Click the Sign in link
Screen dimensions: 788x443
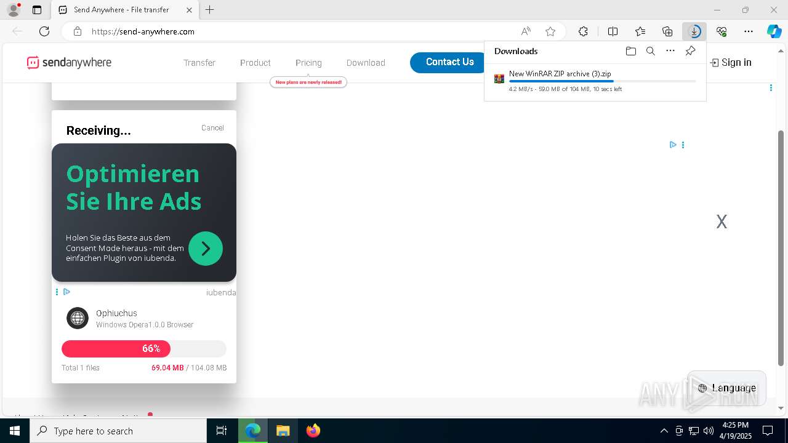click(731, 62)
